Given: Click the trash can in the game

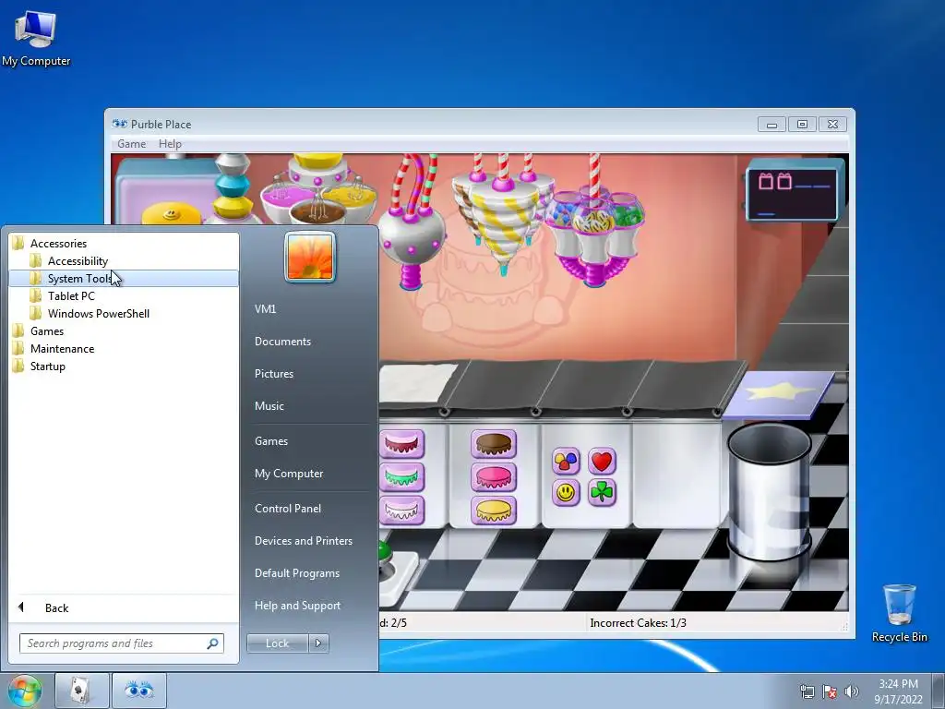Looking at the screenshot, I should (769, 492).
